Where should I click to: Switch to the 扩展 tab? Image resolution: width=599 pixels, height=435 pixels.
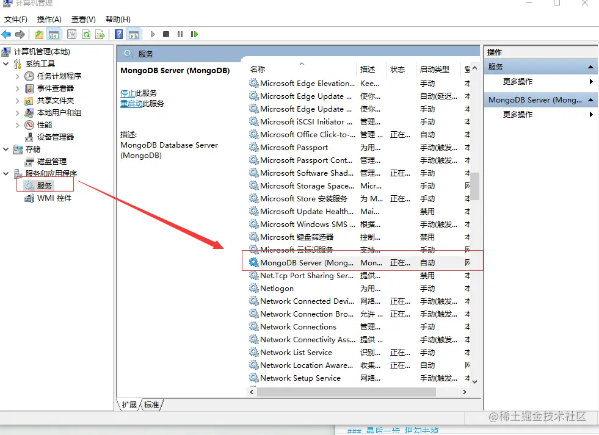(129, 405)
